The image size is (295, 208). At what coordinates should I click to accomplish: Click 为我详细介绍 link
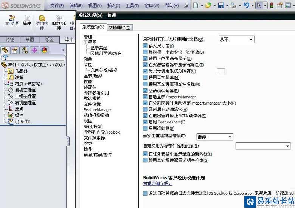[157, 183]
